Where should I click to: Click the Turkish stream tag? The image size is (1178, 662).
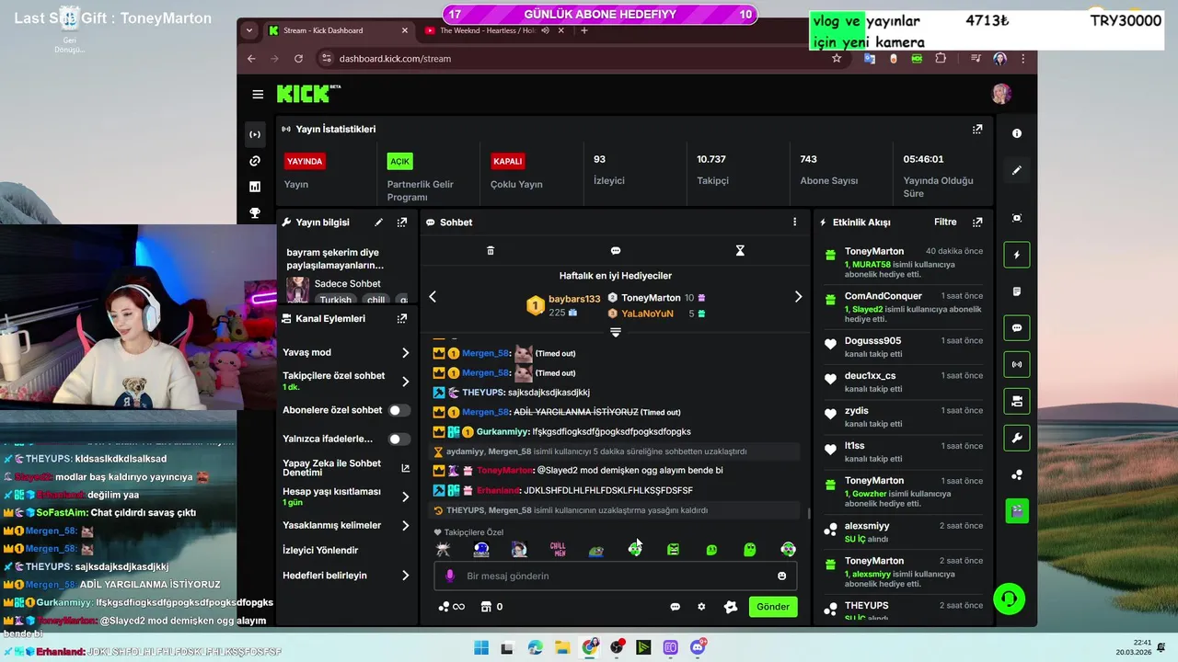tap(336, 300)
